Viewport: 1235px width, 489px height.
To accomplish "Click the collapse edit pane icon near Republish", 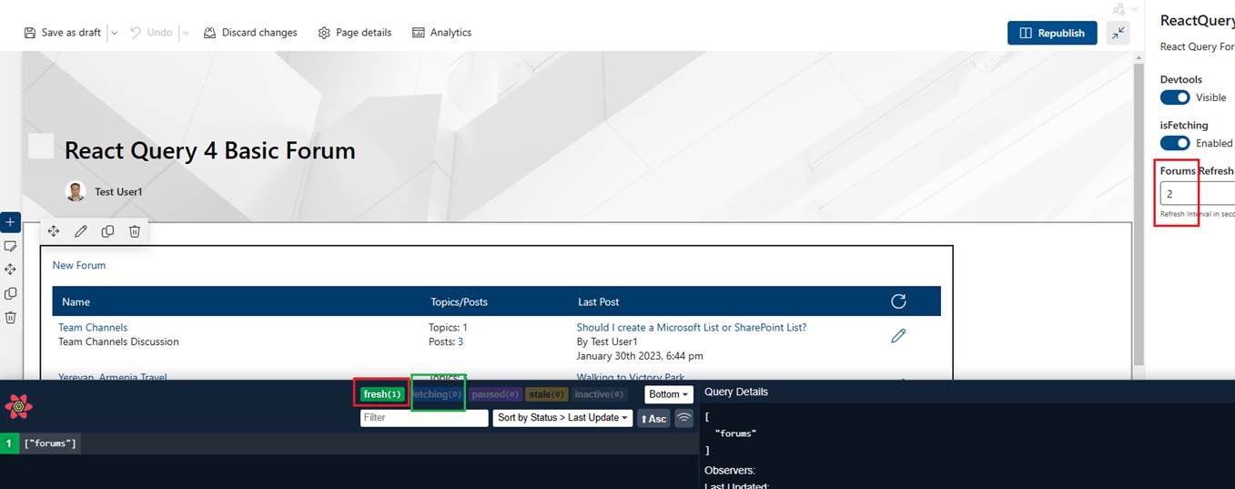I will coord(1119,33).
